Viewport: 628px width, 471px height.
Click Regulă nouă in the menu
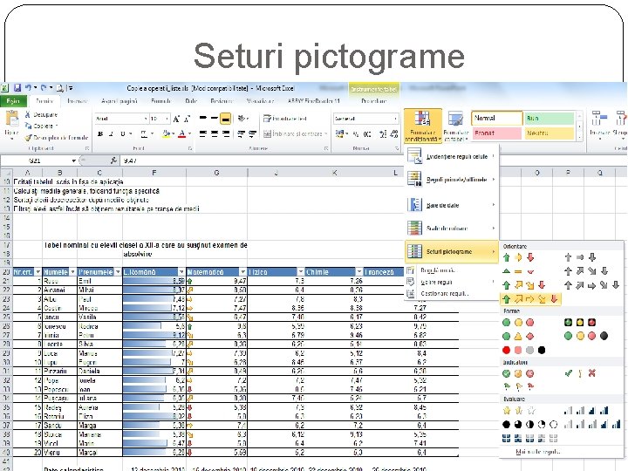(452, 270)
